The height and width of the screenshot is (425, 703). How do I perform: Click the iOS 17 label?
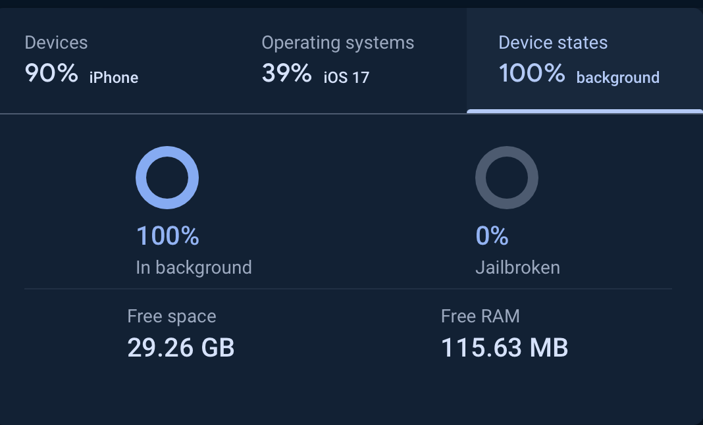click(346, 78)
